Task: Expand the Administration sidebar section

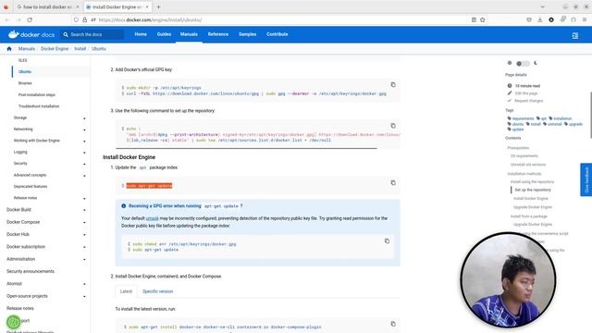Action: [x=84, y=259]
